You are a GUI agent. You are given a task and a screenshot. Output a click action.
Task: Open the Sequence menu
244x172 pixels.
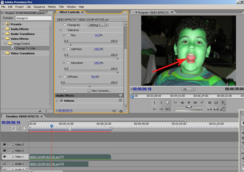tap(39, 7)
